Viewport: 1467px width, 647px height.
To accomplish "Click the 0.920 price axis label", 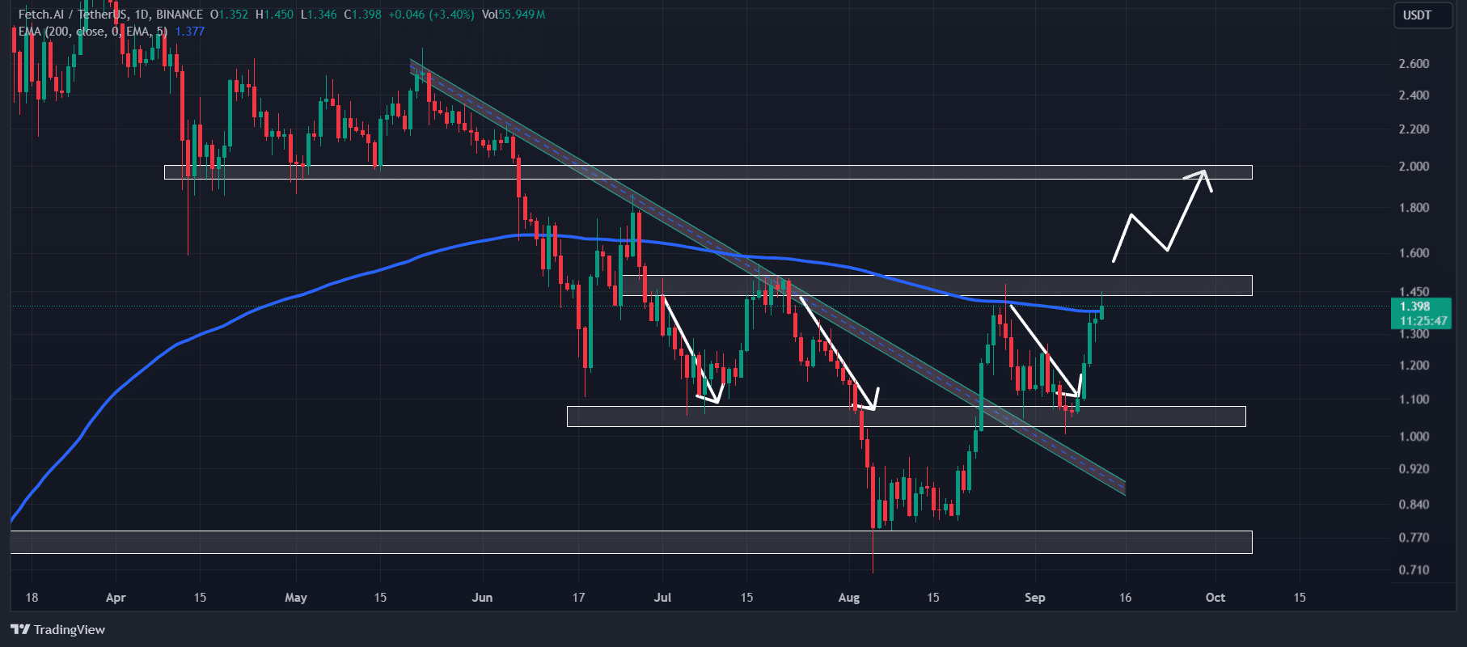I will click(1414, 469).
